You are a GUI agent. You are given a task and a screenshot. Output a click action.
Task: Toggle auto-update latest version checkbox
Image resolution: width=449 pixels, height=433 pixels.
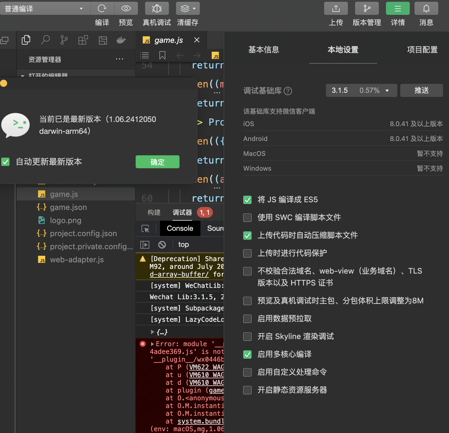pos(5,162)
